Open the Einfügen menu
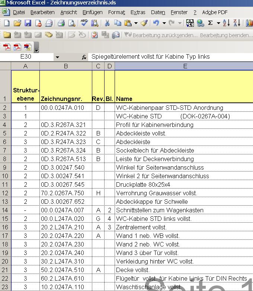 tap(92, 12)
